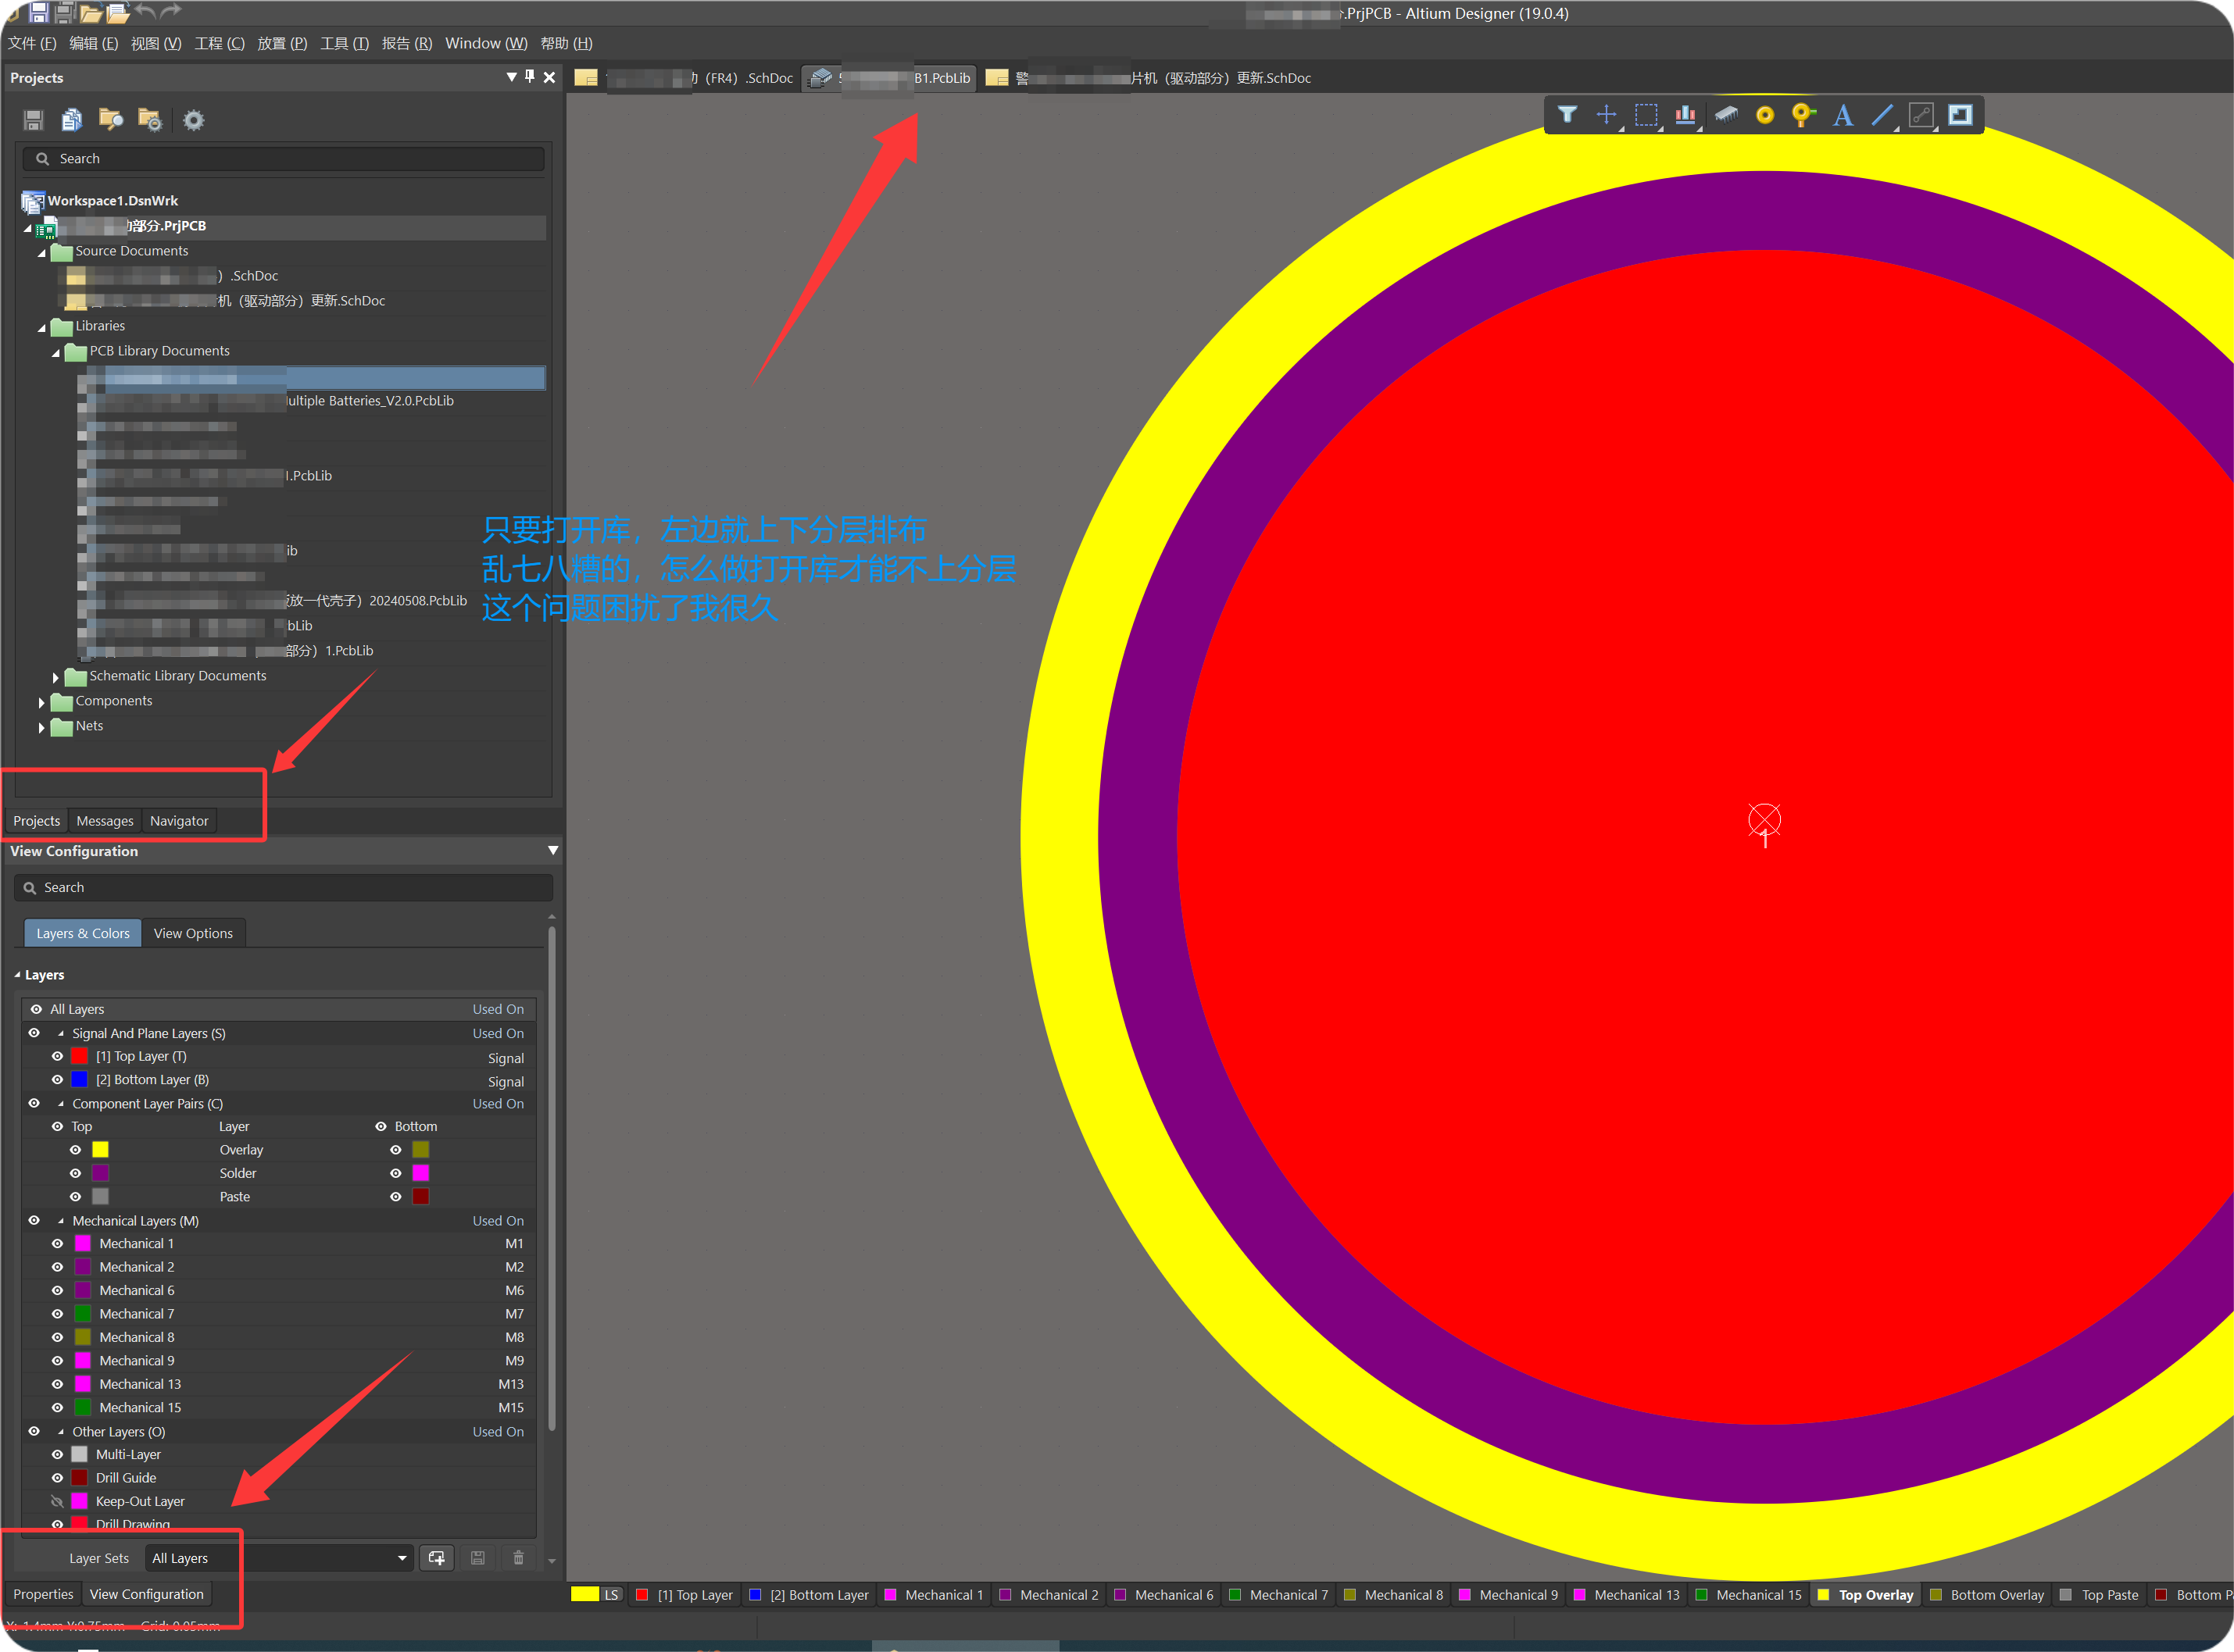Activate the dashed rectangle select tool
Viewport: 2234px width, 1652px height.
(x=1645, y=115)
